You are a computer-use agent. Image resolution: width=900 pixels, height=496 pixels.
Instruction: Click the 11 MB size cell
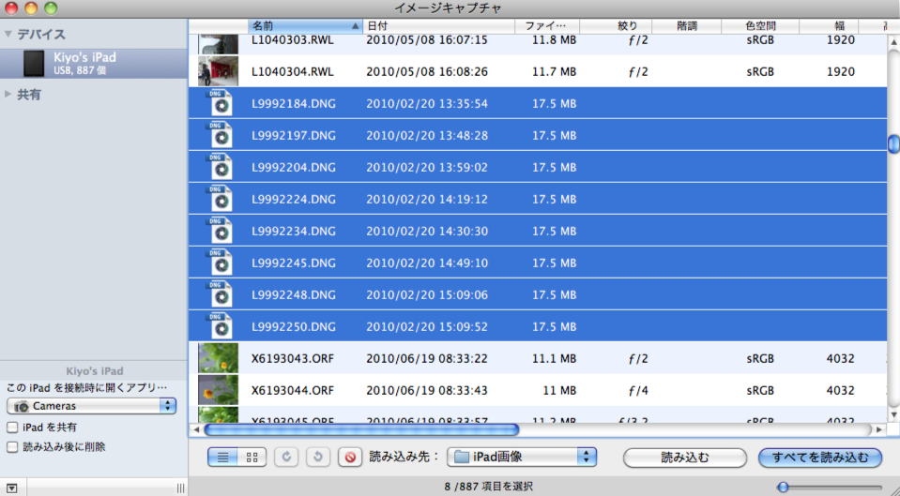[559, 390]
